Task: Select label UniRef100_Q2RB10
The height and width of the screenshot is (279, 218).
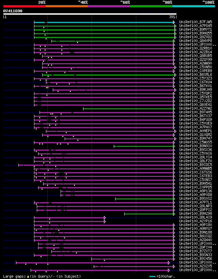Action: click(196, 48)
